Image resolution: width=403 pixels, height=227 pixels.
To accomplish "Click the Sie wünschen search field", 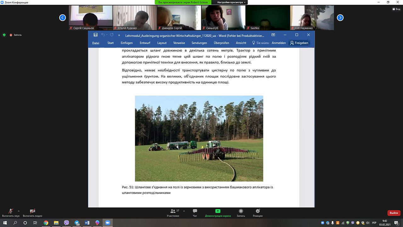I will click(x=260, y=43).
